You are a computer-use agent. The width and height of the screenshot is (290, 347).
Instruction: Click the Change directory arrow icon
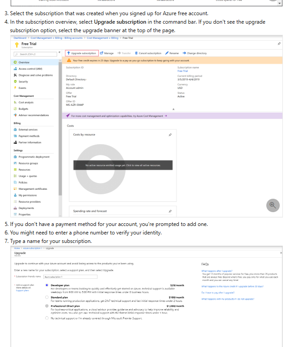(x=184, y=53)
